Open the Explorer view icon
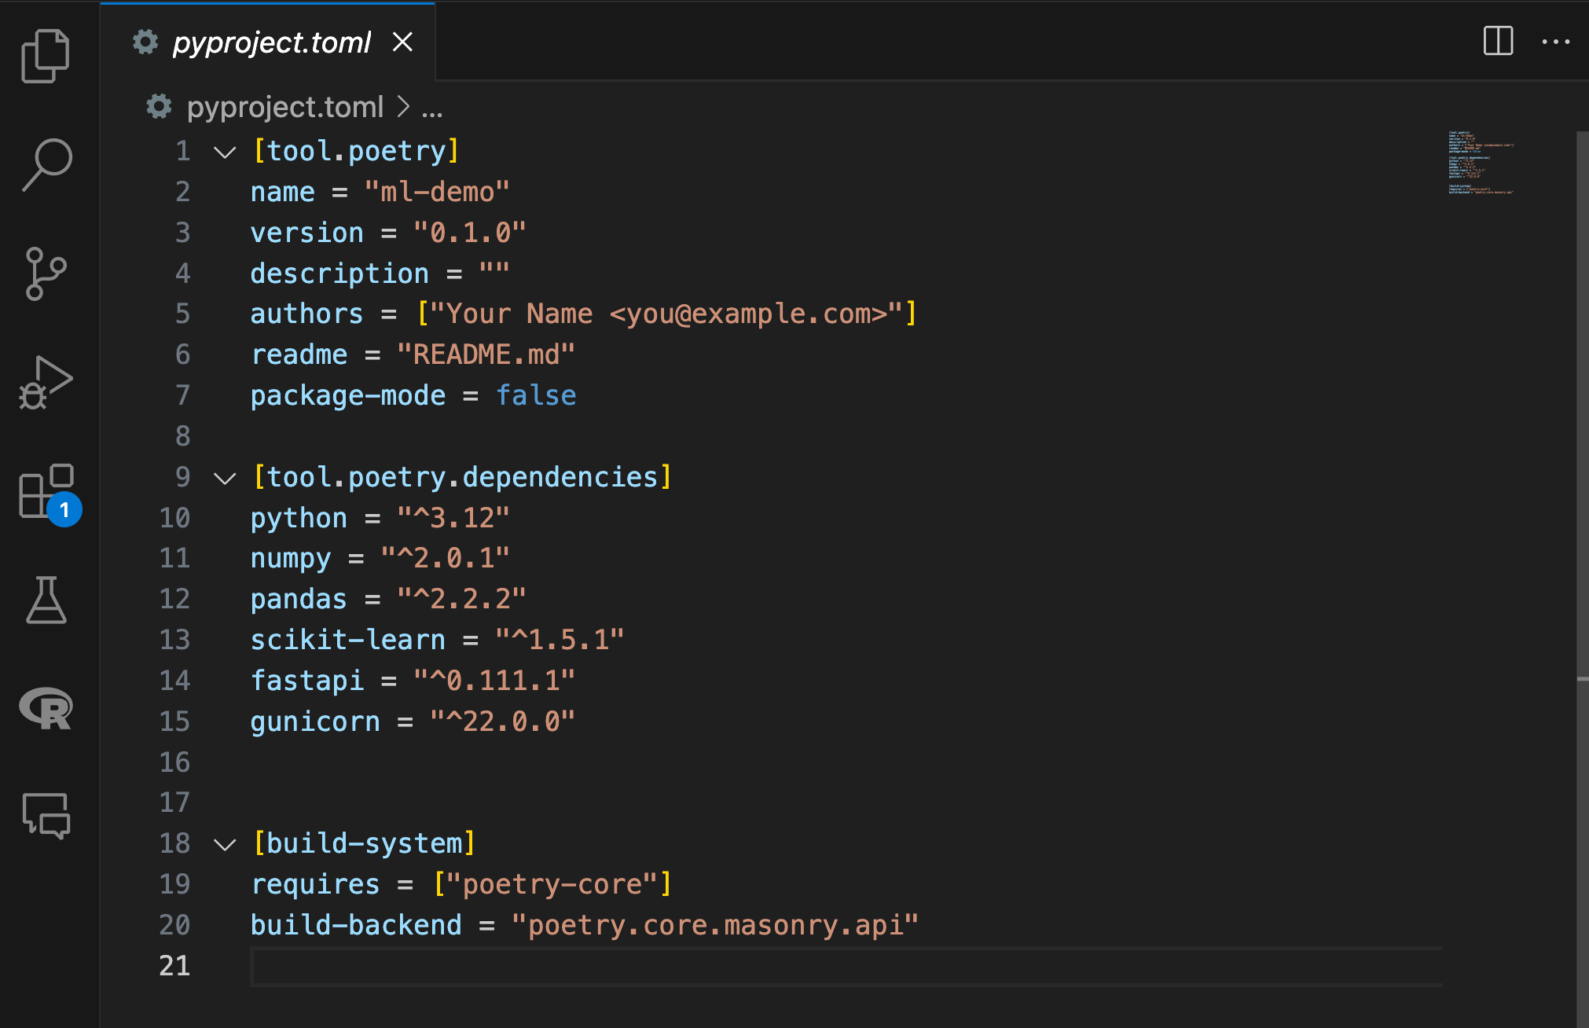1589x1028 pixels. pos(46,56)
